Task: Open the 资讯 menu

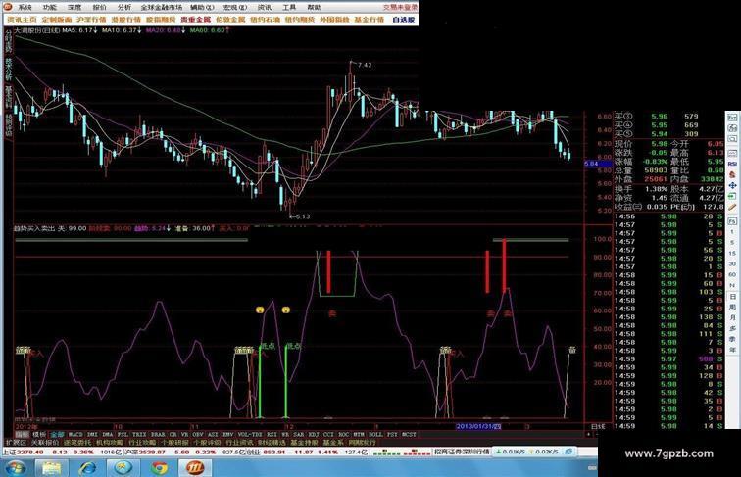Action: [265, 7]
